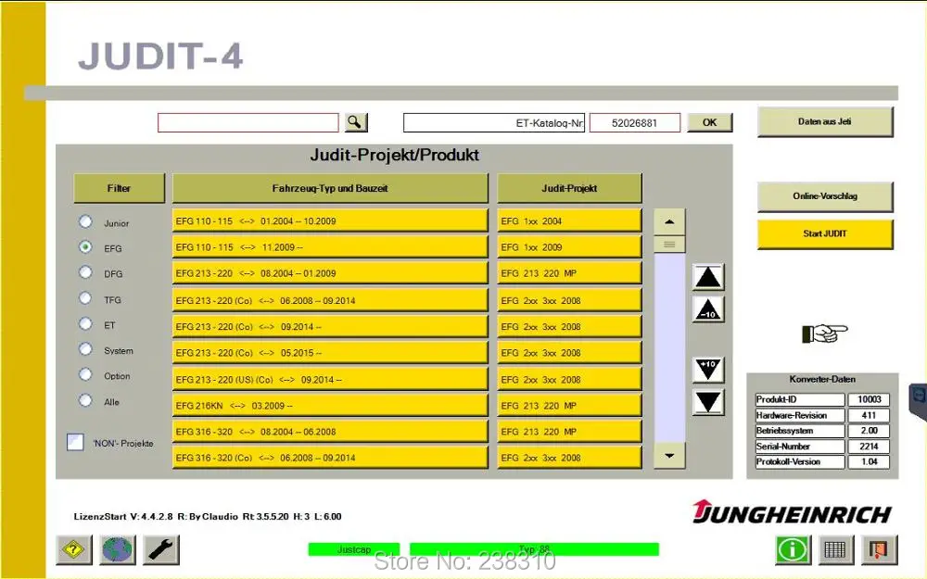Click the Start JUDIT button
Screen dimensions: 927x579
pos(825,234)
